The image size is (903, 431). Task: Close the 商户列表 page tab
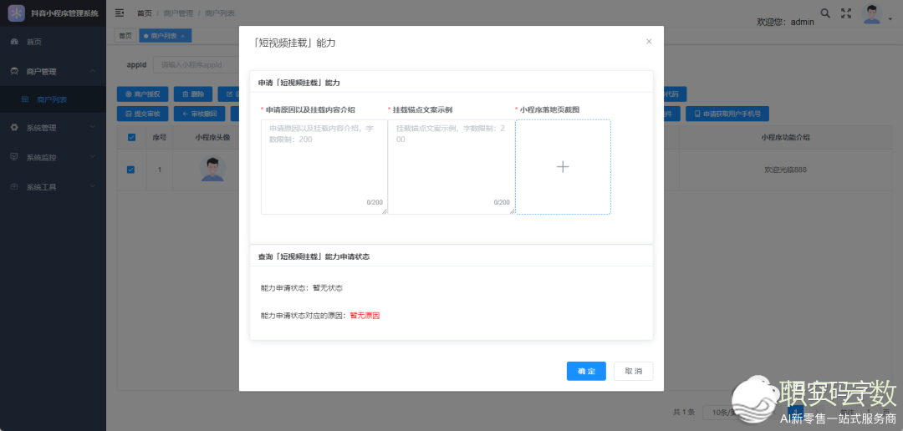[x=183, y=36]
